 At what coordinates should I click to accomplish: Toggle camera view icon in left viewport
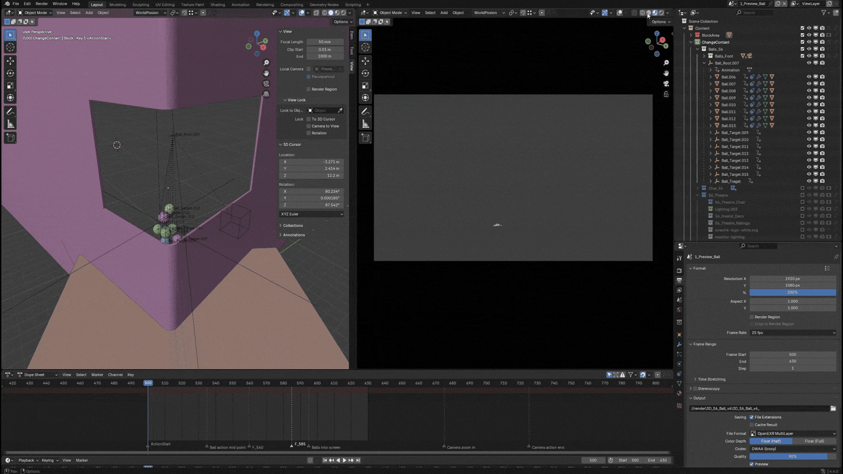266,84
